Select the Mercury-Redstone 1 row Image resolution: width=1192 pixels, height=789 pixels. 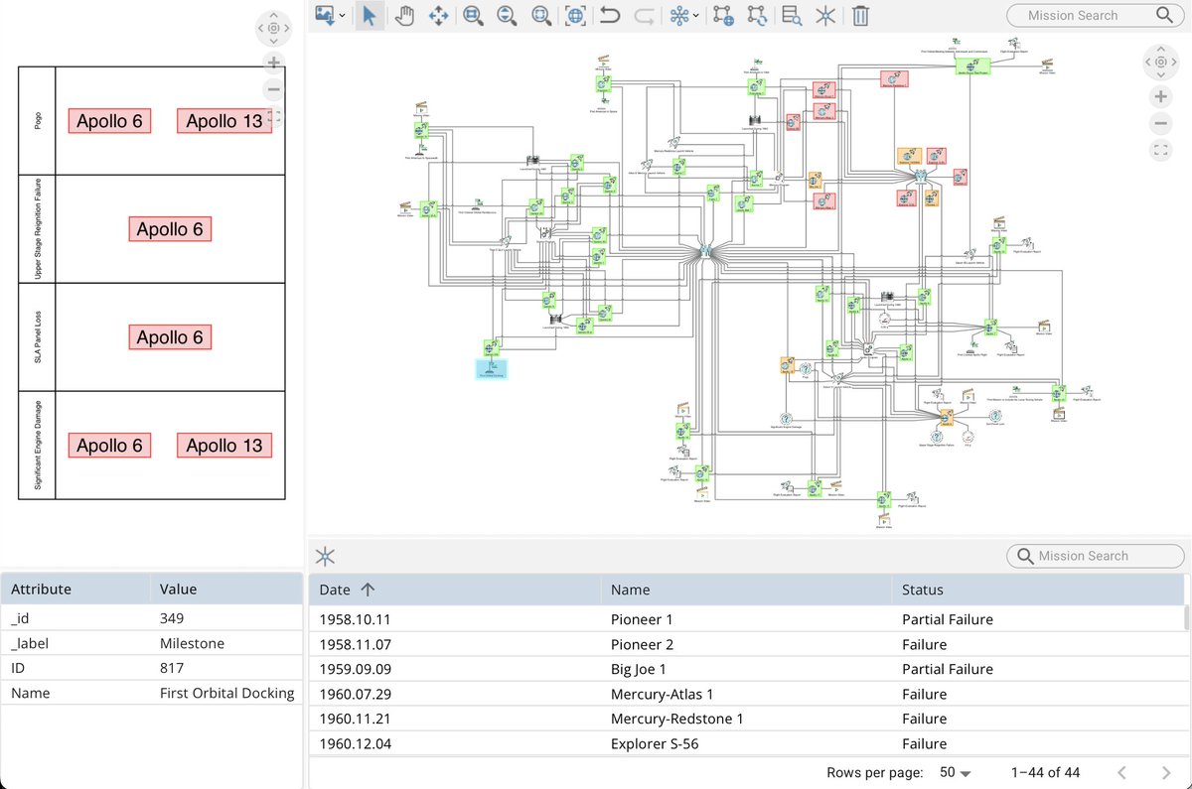pos(747,719)
